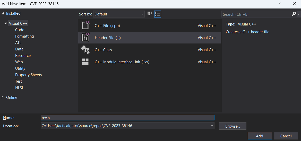Select the Web category
Image resolution: width=301 pixels, height=141 pixels.
[x=19, y=62]
